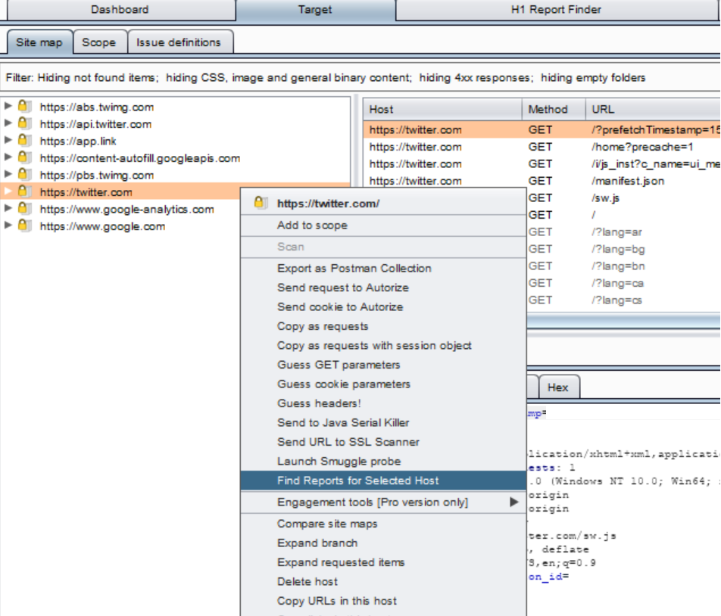Open Engagement tools submenu arrow
721x616 pixels.
pos(514,502)
